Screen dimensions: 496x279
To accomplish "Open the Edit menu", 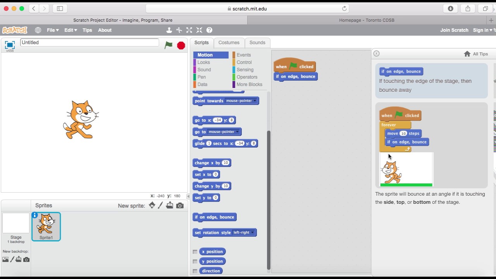I will [x=71, y=30].
